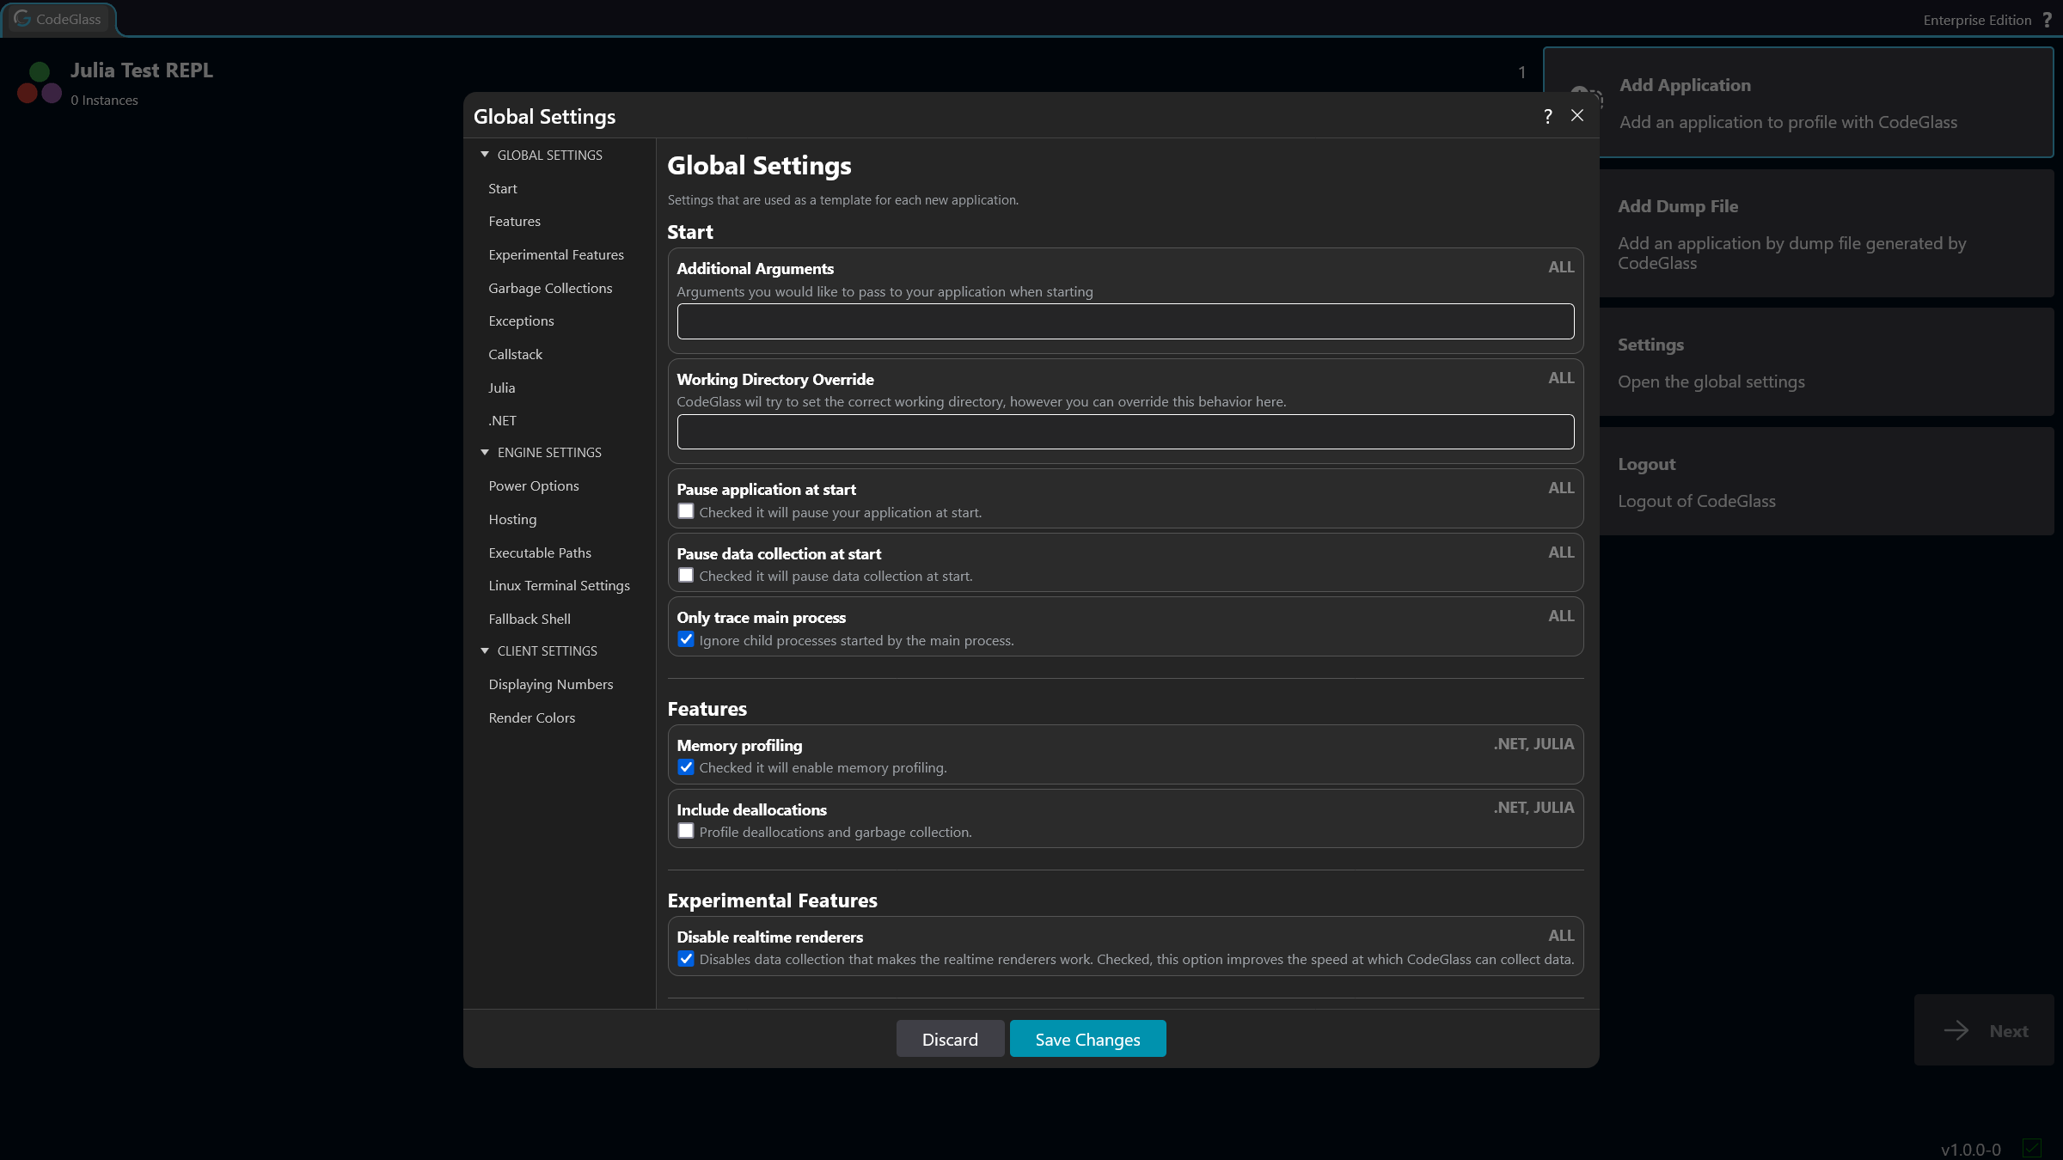Viewport: 2063px width, 1160px height.
Task: Go to Start in the settings sidebar
Action: point(503,188)
